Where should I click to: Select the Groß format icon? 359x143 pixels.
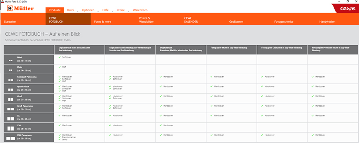pos(10,99)
